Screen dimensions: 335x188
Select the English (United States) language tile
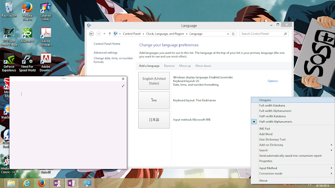[154, 81]
